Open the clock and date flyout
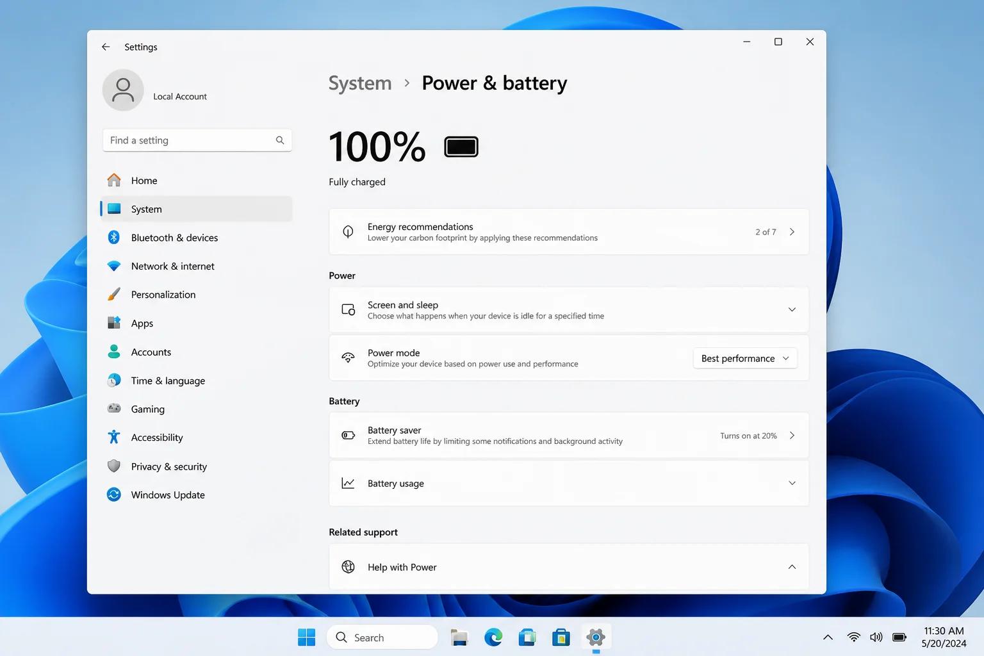984x656 pixels. pyautogui.click(x=944, y=637)
